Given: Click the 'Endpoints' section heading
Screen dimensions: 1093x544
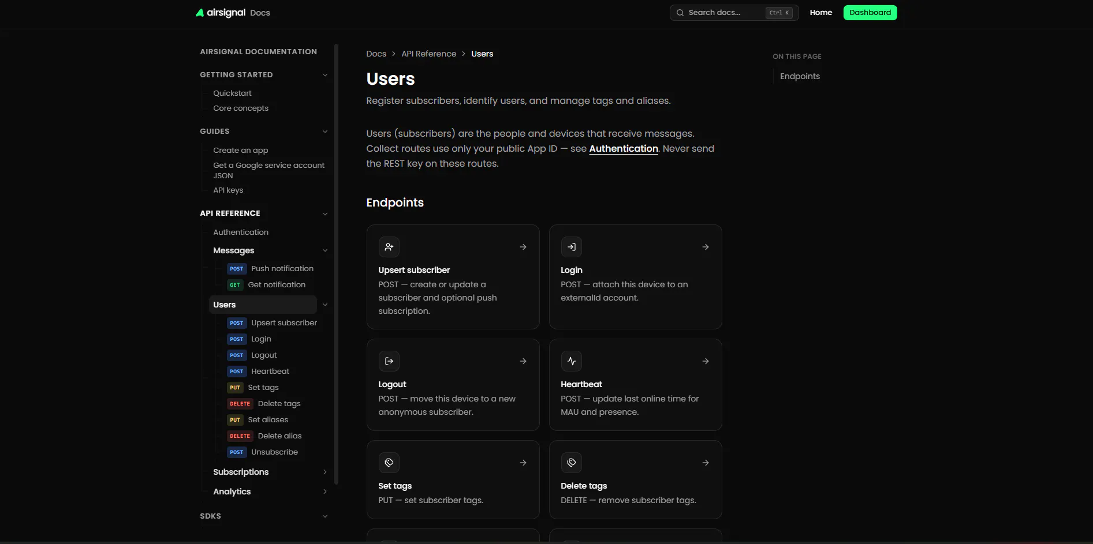Looking at the screenshot, I should pyautogui.click(x=395, y=202).
